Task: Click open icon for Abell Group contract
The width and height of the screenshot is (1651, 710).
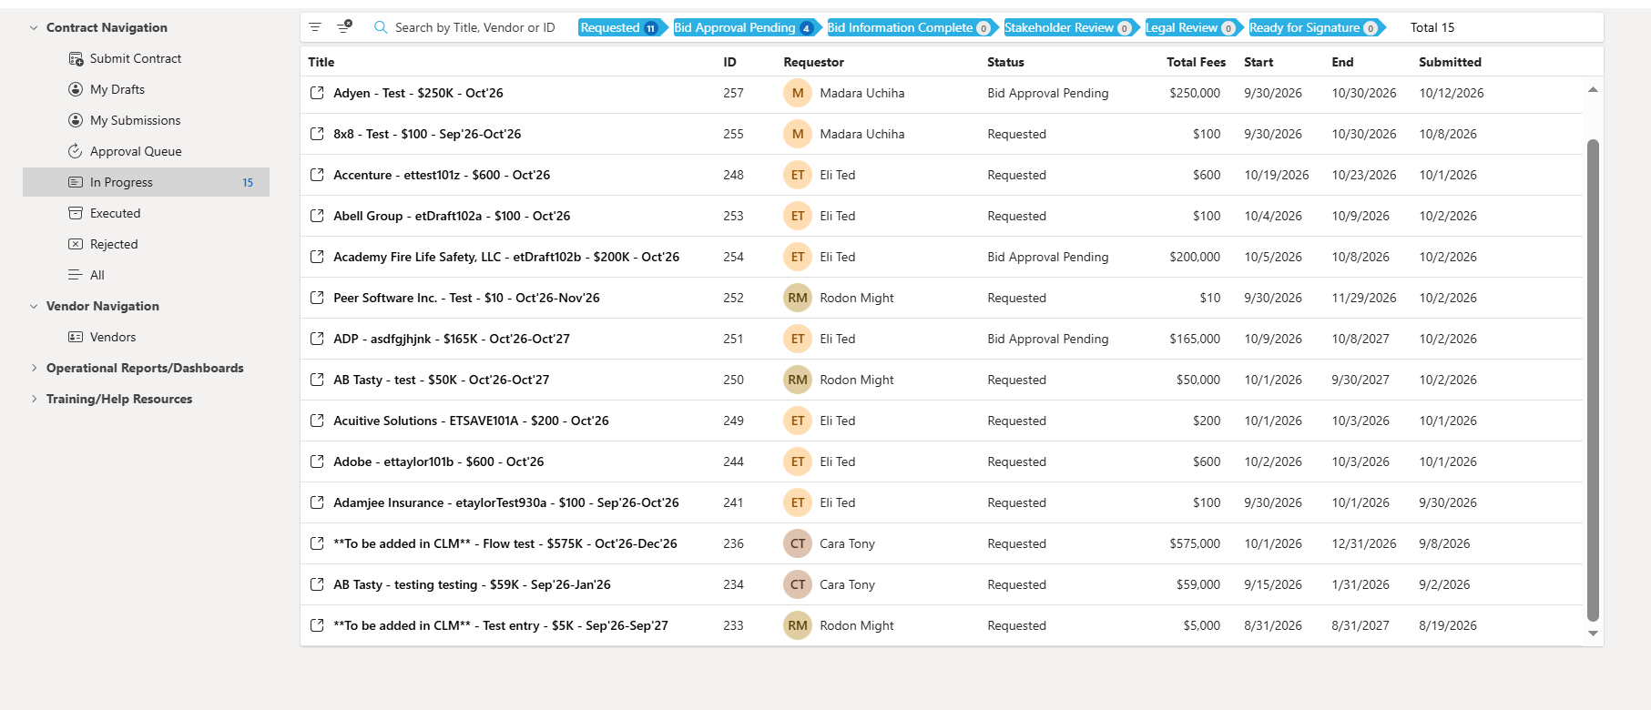Action: coord(317,216)
